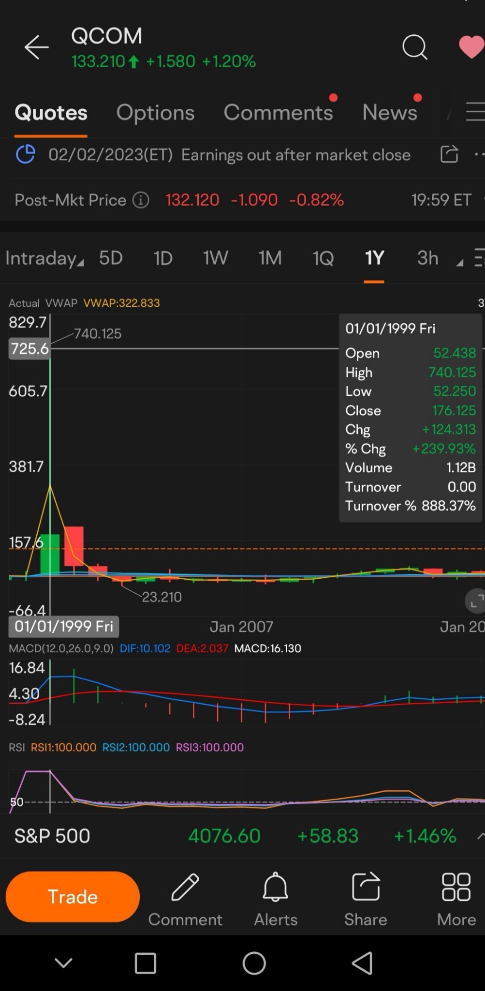
Task: Open chart settings icon next to 3h
Action: [x=479, y=257]
